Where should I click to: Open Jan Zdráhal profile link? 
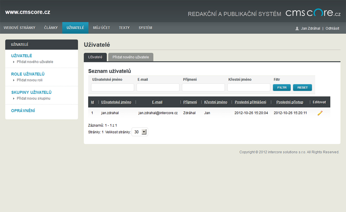click(x=310, y=28)
